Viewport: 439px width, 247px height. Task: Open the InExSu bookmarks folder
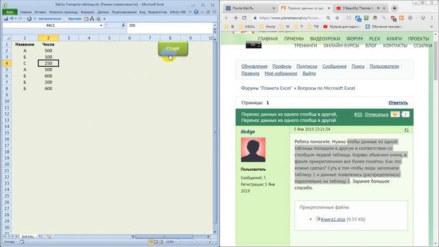point(247,27)
